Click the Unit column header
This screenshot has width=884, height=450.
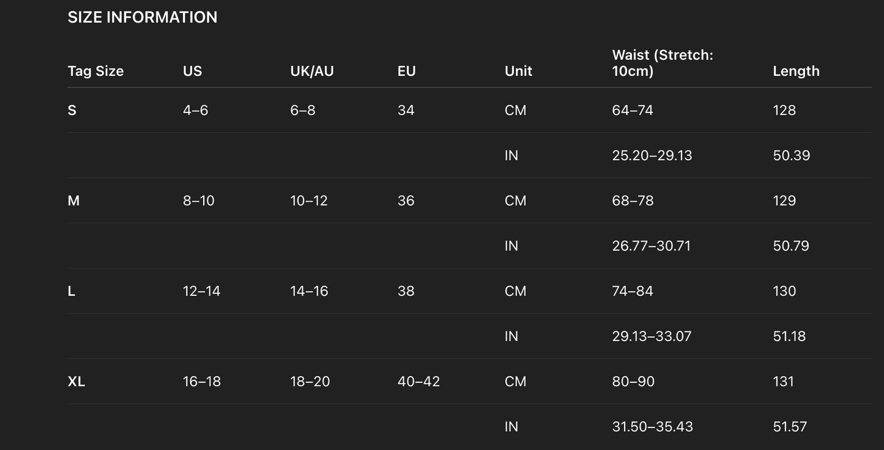click(518, 71)
